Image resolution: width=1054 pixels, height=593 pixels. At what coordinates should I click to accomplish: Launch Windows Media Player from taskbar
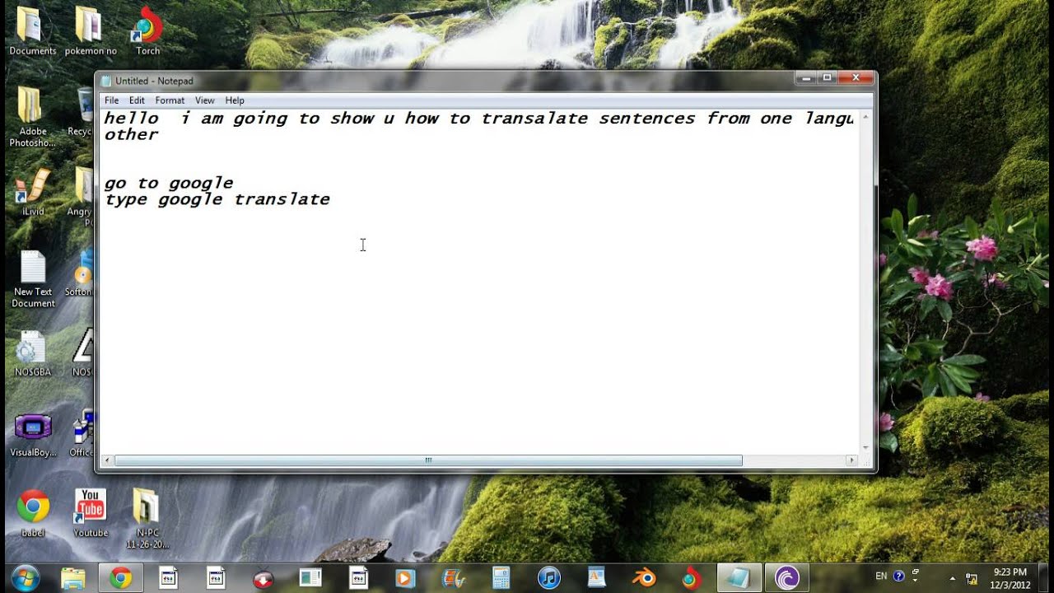405,578
